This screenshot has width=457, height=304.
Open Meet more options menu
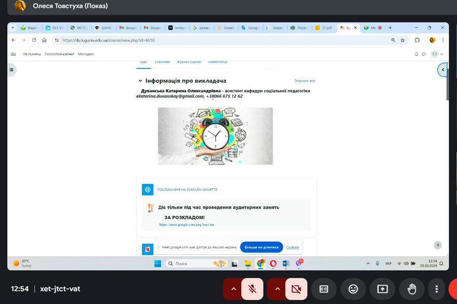tap(437, 289)
